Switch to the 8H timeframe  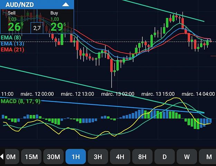coord(142,157)
